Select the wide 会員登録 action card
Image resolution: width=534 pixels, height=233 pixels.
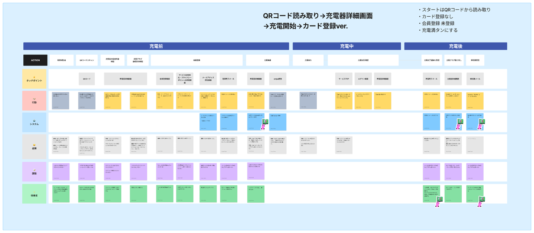tap(197, 60)
